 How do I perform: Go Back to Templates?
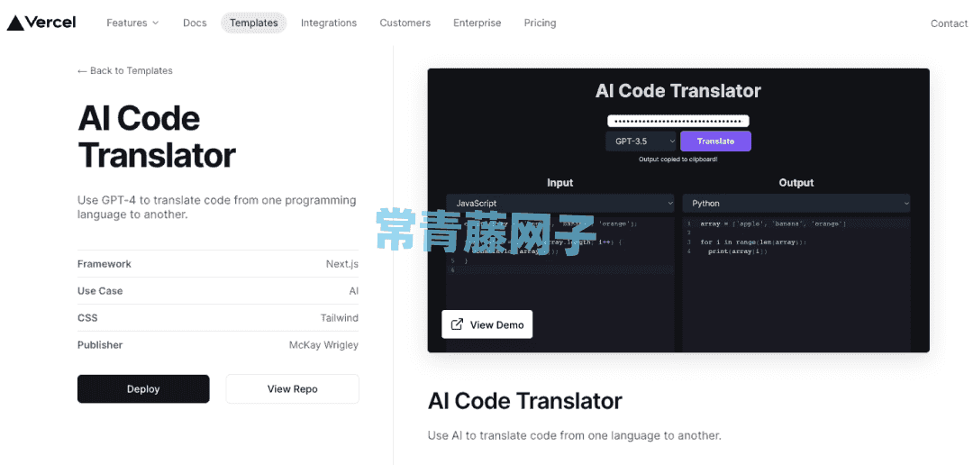[124, 71]
